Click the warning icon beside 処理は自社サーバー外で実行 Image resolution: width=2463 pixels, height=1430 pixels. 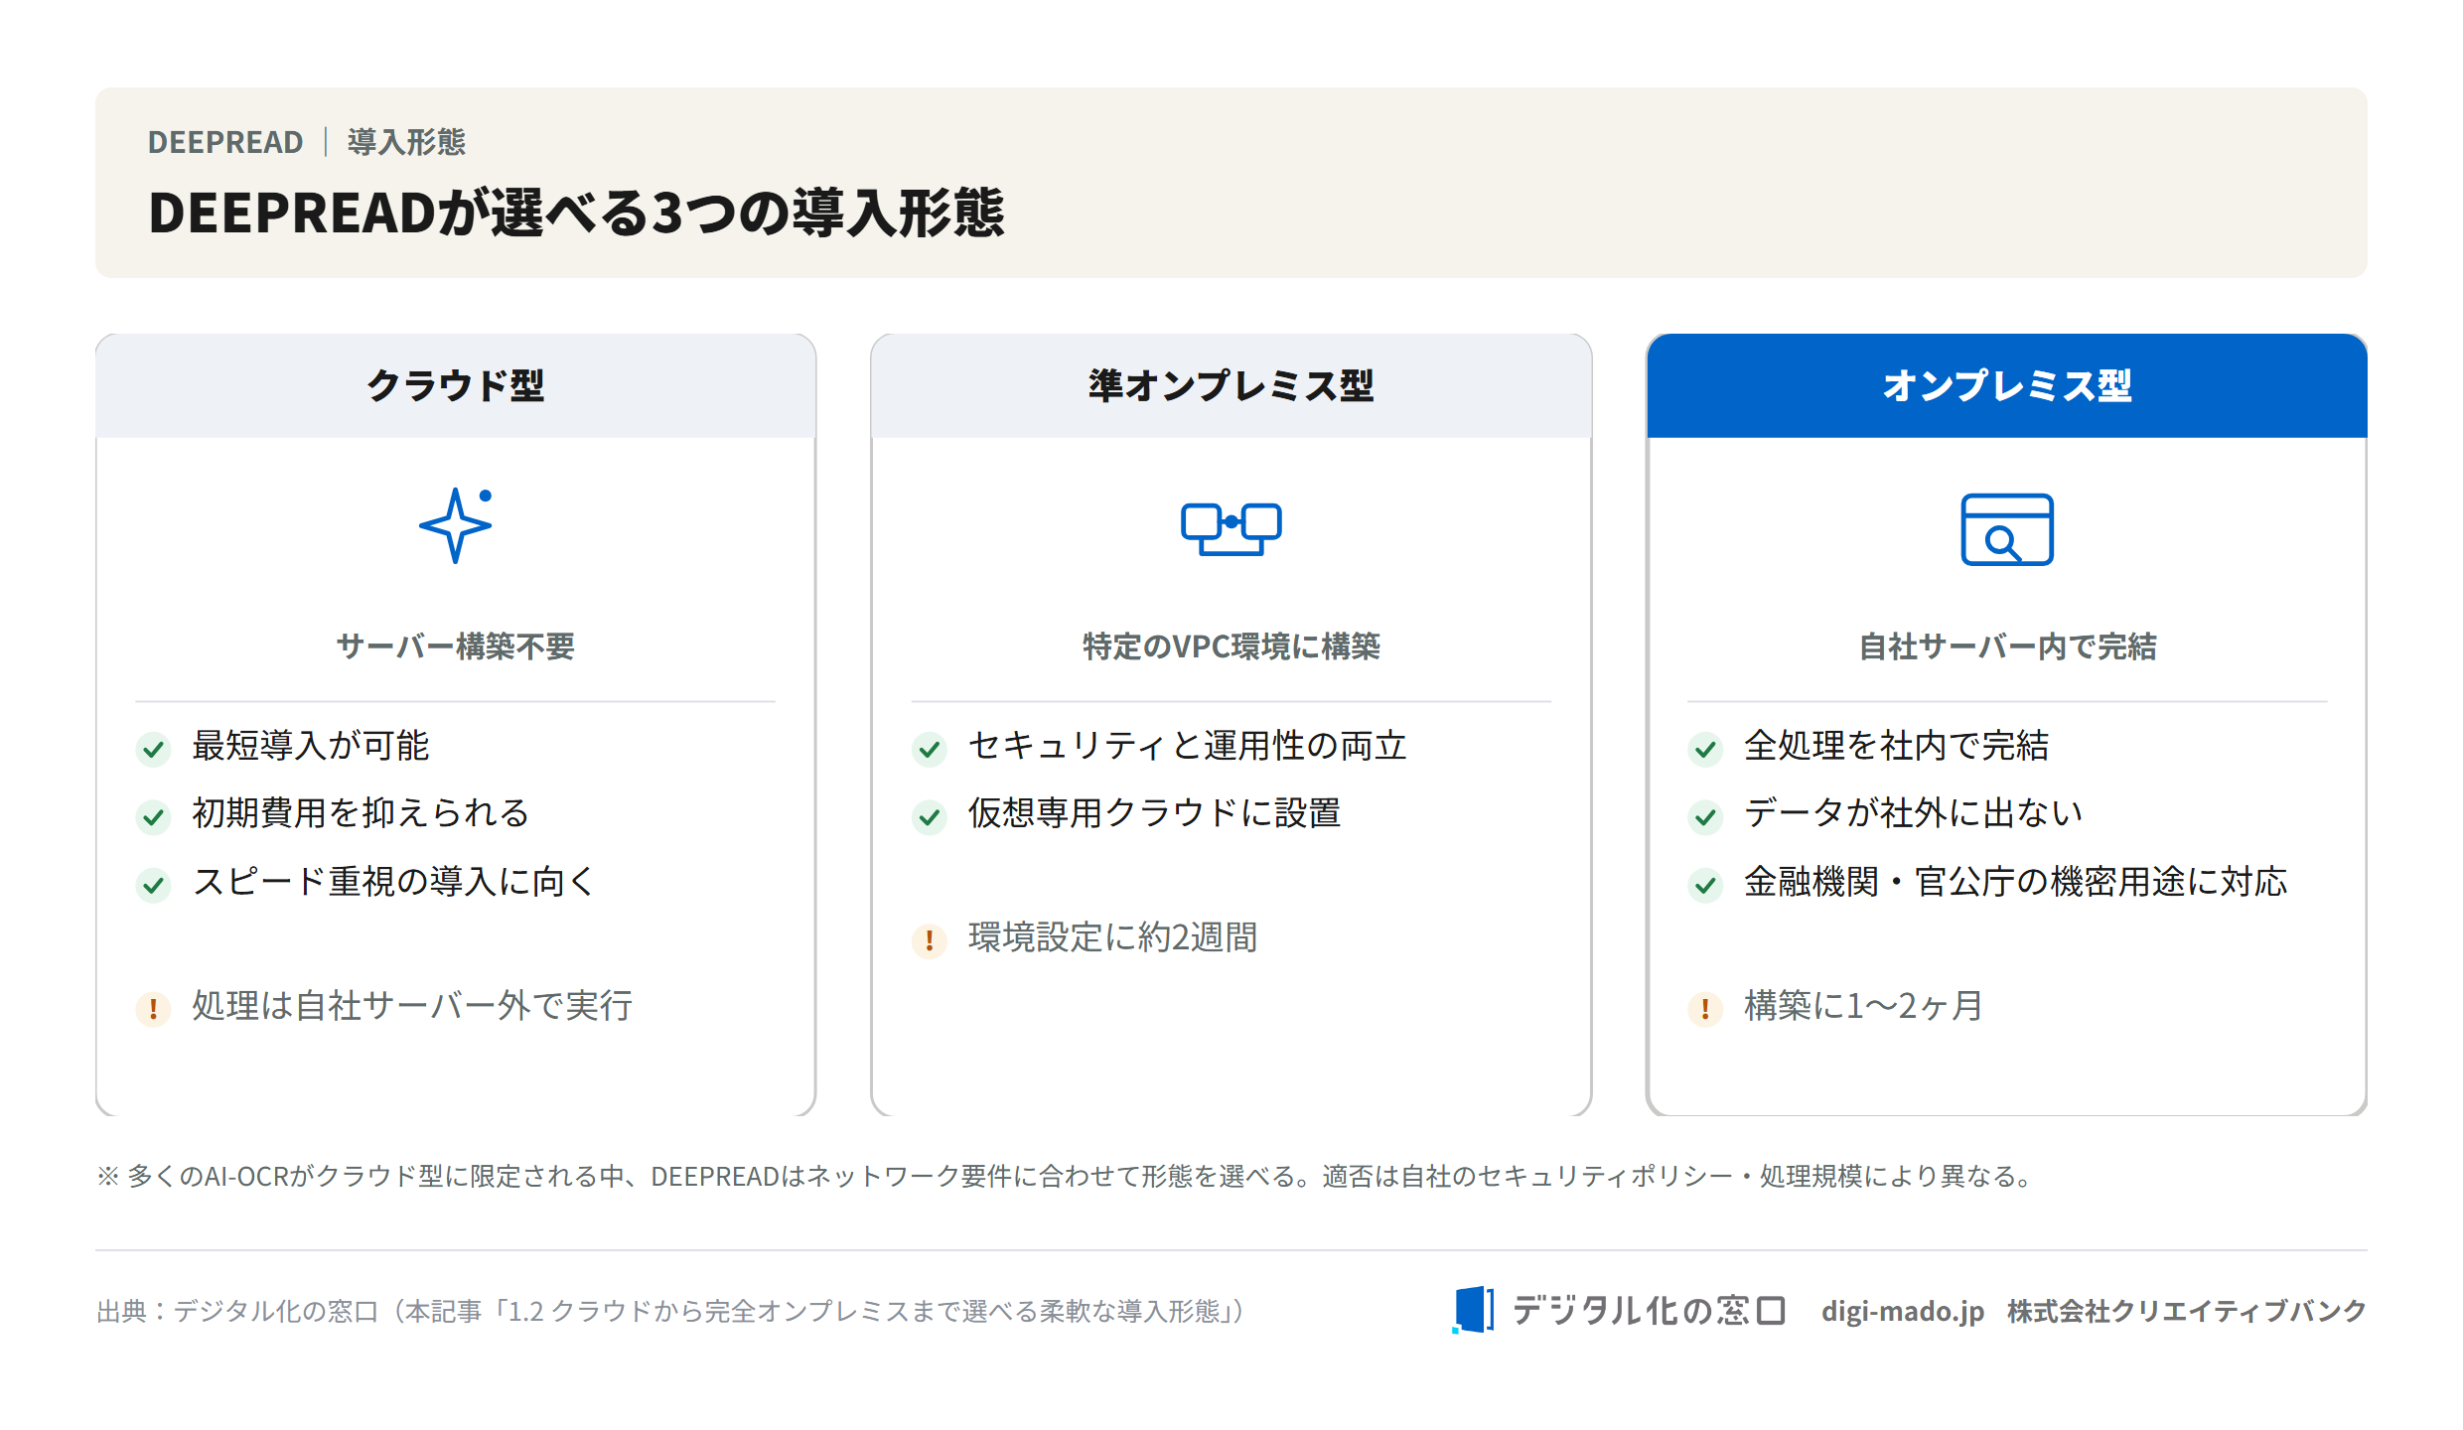153,1009
